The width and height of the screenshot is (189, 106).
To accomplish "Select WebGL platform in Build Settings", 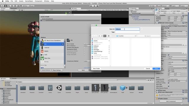I will coord(52,51).
